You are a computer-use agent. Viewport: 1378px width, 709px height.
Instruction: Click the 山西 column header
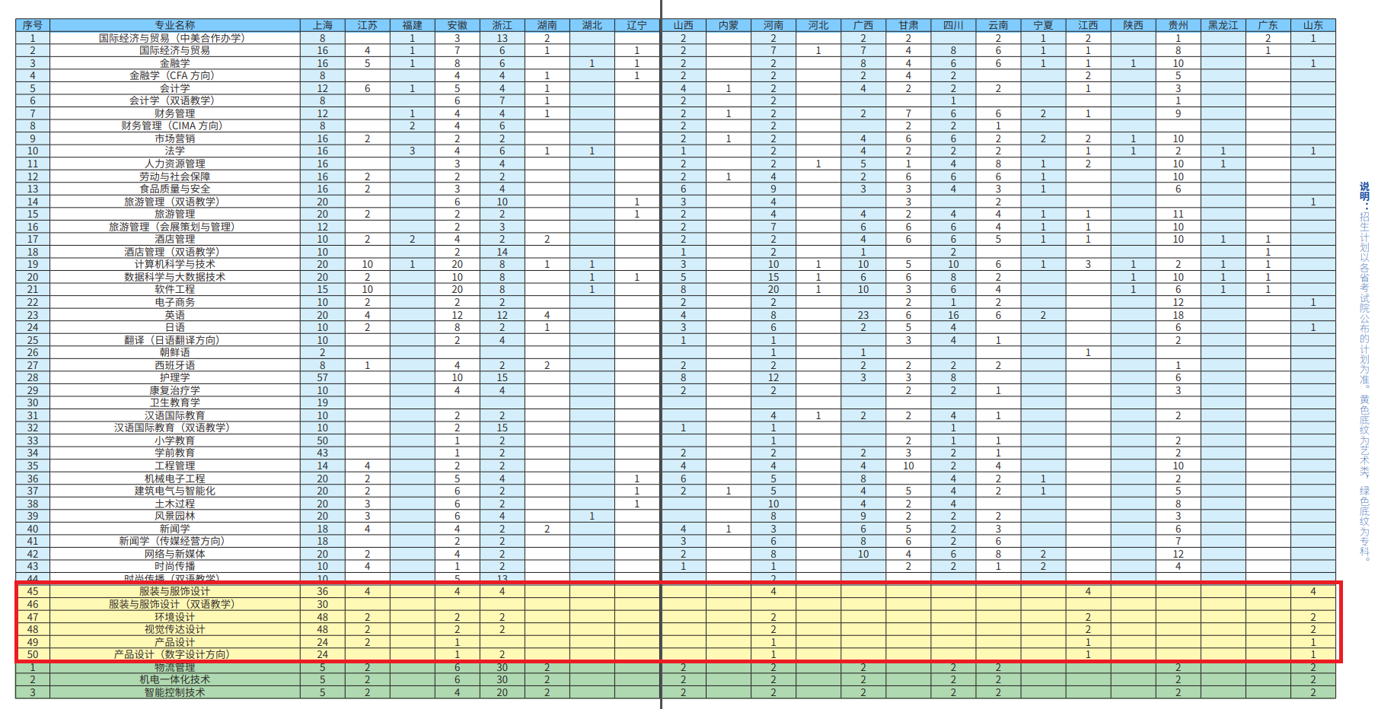pyautogui.click(x=684, y=25)
